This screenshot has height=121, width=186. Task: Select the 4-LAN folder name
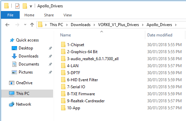(x=73, y=66)
